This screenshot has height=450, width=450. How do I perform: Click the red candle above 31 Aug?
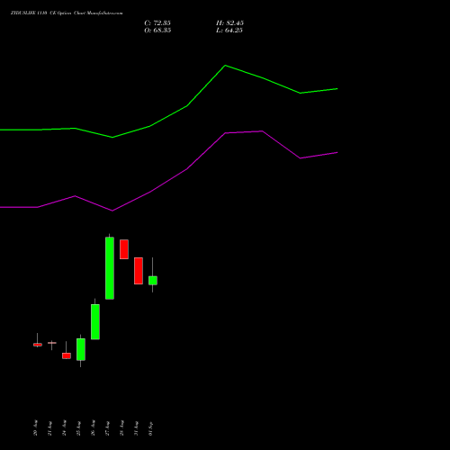pyautogui.click(x=139, y=271)
